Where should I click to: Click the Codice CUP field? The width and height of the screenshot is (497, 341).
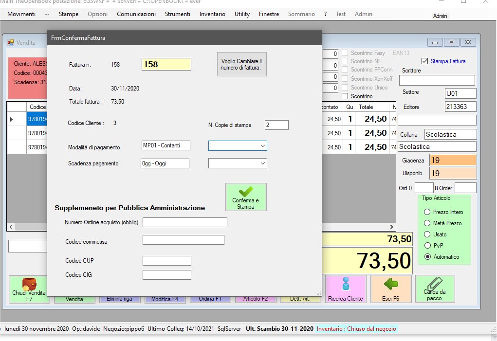pyautogui.click(x=167, y=261)
